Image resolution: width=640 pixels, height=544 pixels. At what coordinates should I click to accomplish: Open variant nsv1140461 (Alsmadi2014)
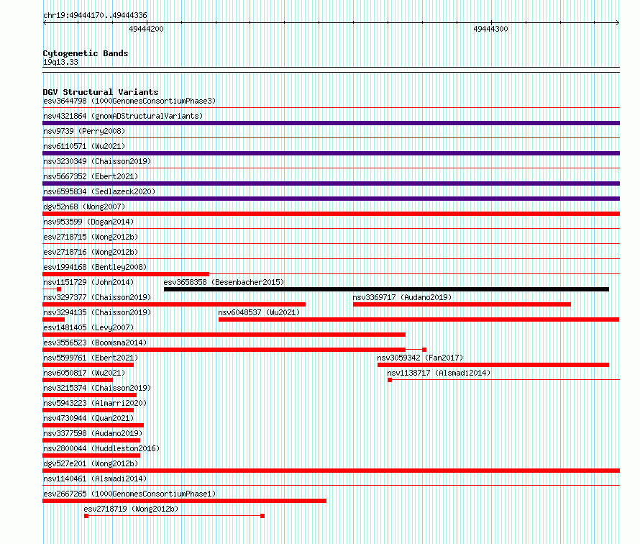coord(95,479)
